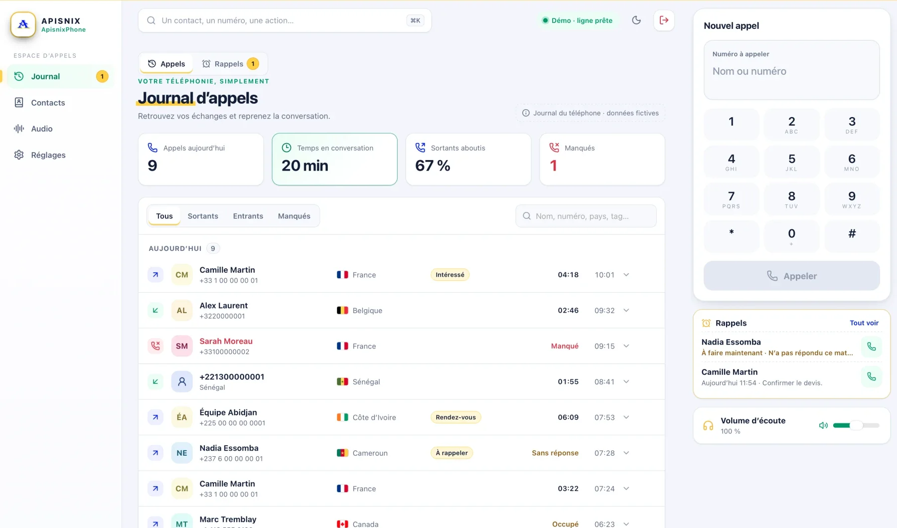897x528 pixels.
Task: Click the À rappeler tag
Action: point(451,453)
